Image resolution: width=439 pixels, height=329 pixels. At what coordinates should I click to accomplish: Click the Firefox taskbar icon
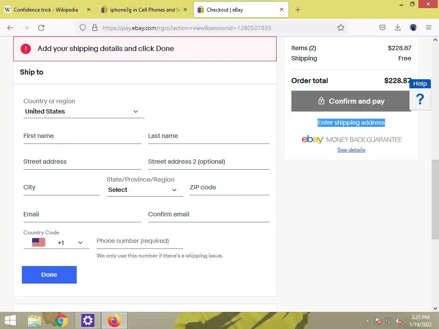tap(114, 320)
